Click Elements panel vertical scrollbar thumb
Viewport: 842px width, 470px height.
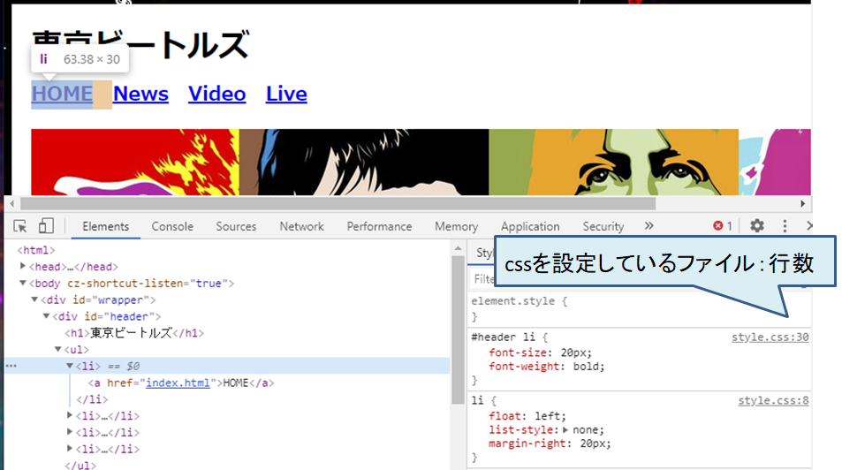tap(458, 330)
